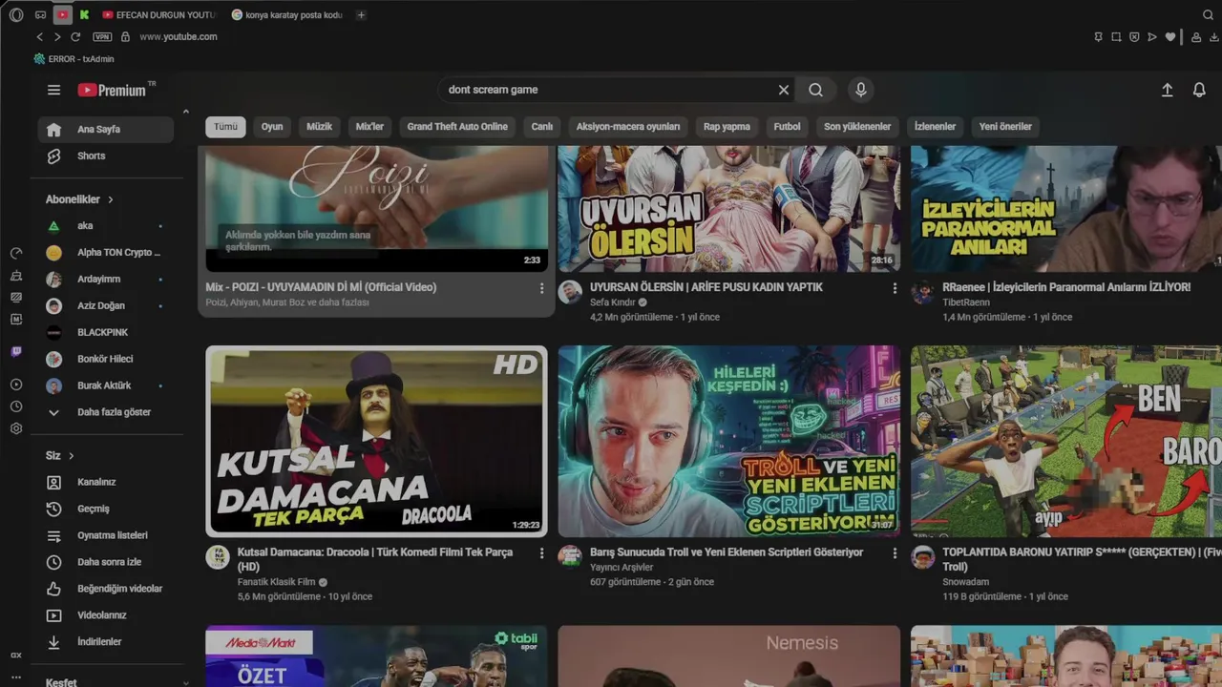The image size is (1222, 687).
Task: Expand Daha fazla göster in subscriptions
Action: 105,412
